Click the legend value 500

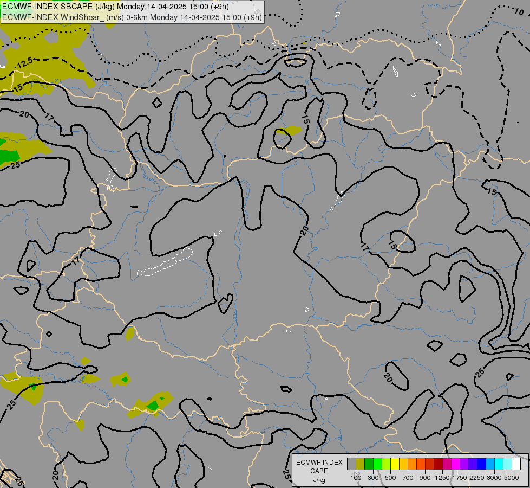[390, 478]
